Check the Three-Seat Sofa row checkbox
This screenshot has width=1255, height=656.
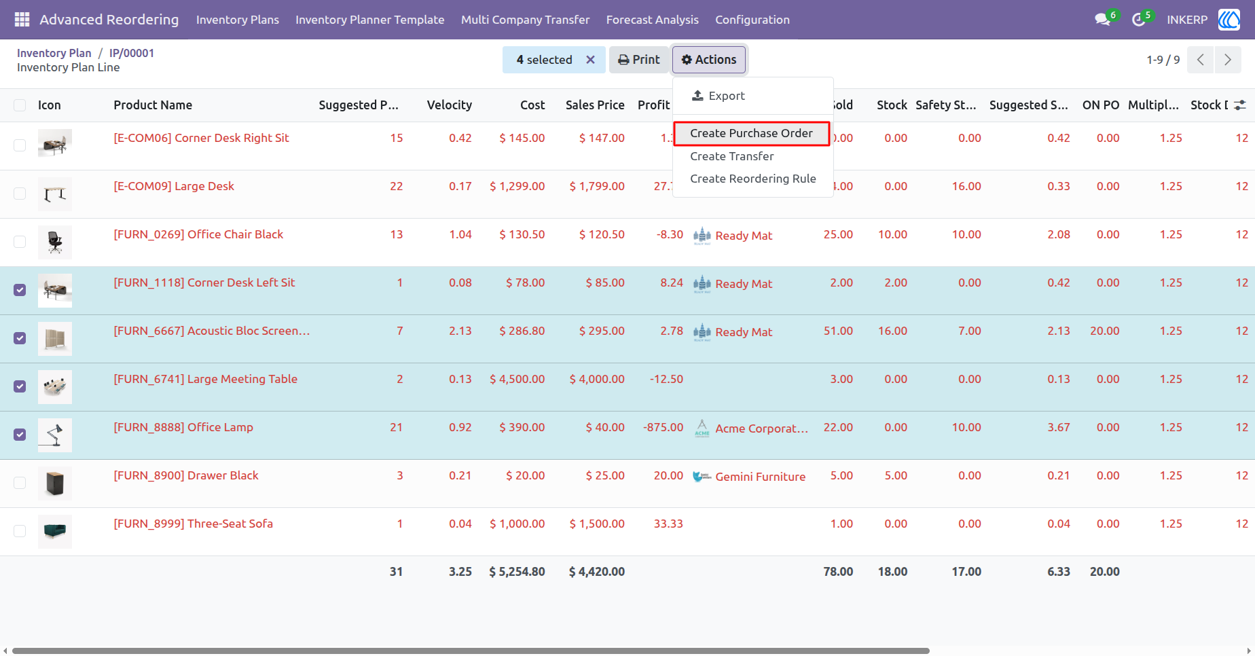[20, 531]
